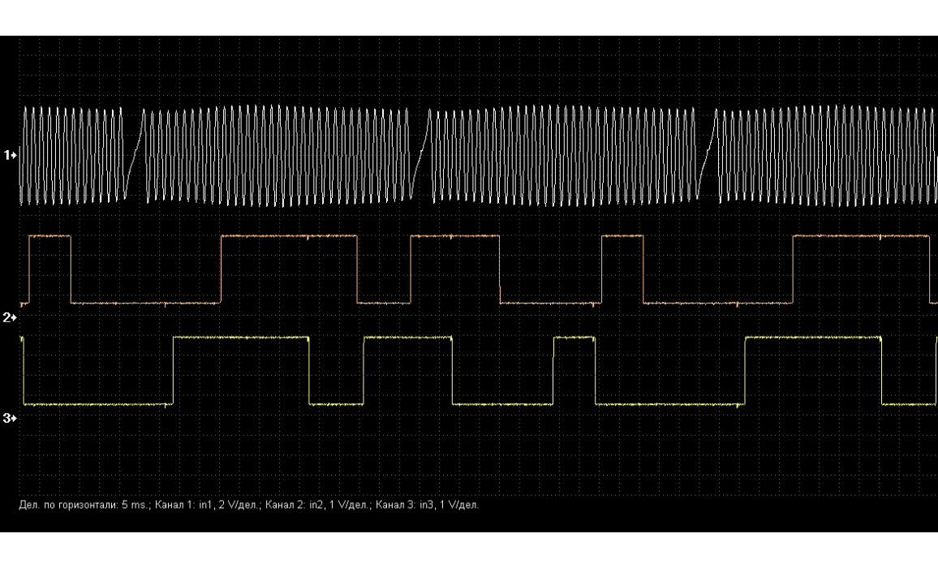Viewport: 938px width, 568px height.
Task: Click the first gap in the white waveform
Action: pyautogui.click(x=136, y=154)
